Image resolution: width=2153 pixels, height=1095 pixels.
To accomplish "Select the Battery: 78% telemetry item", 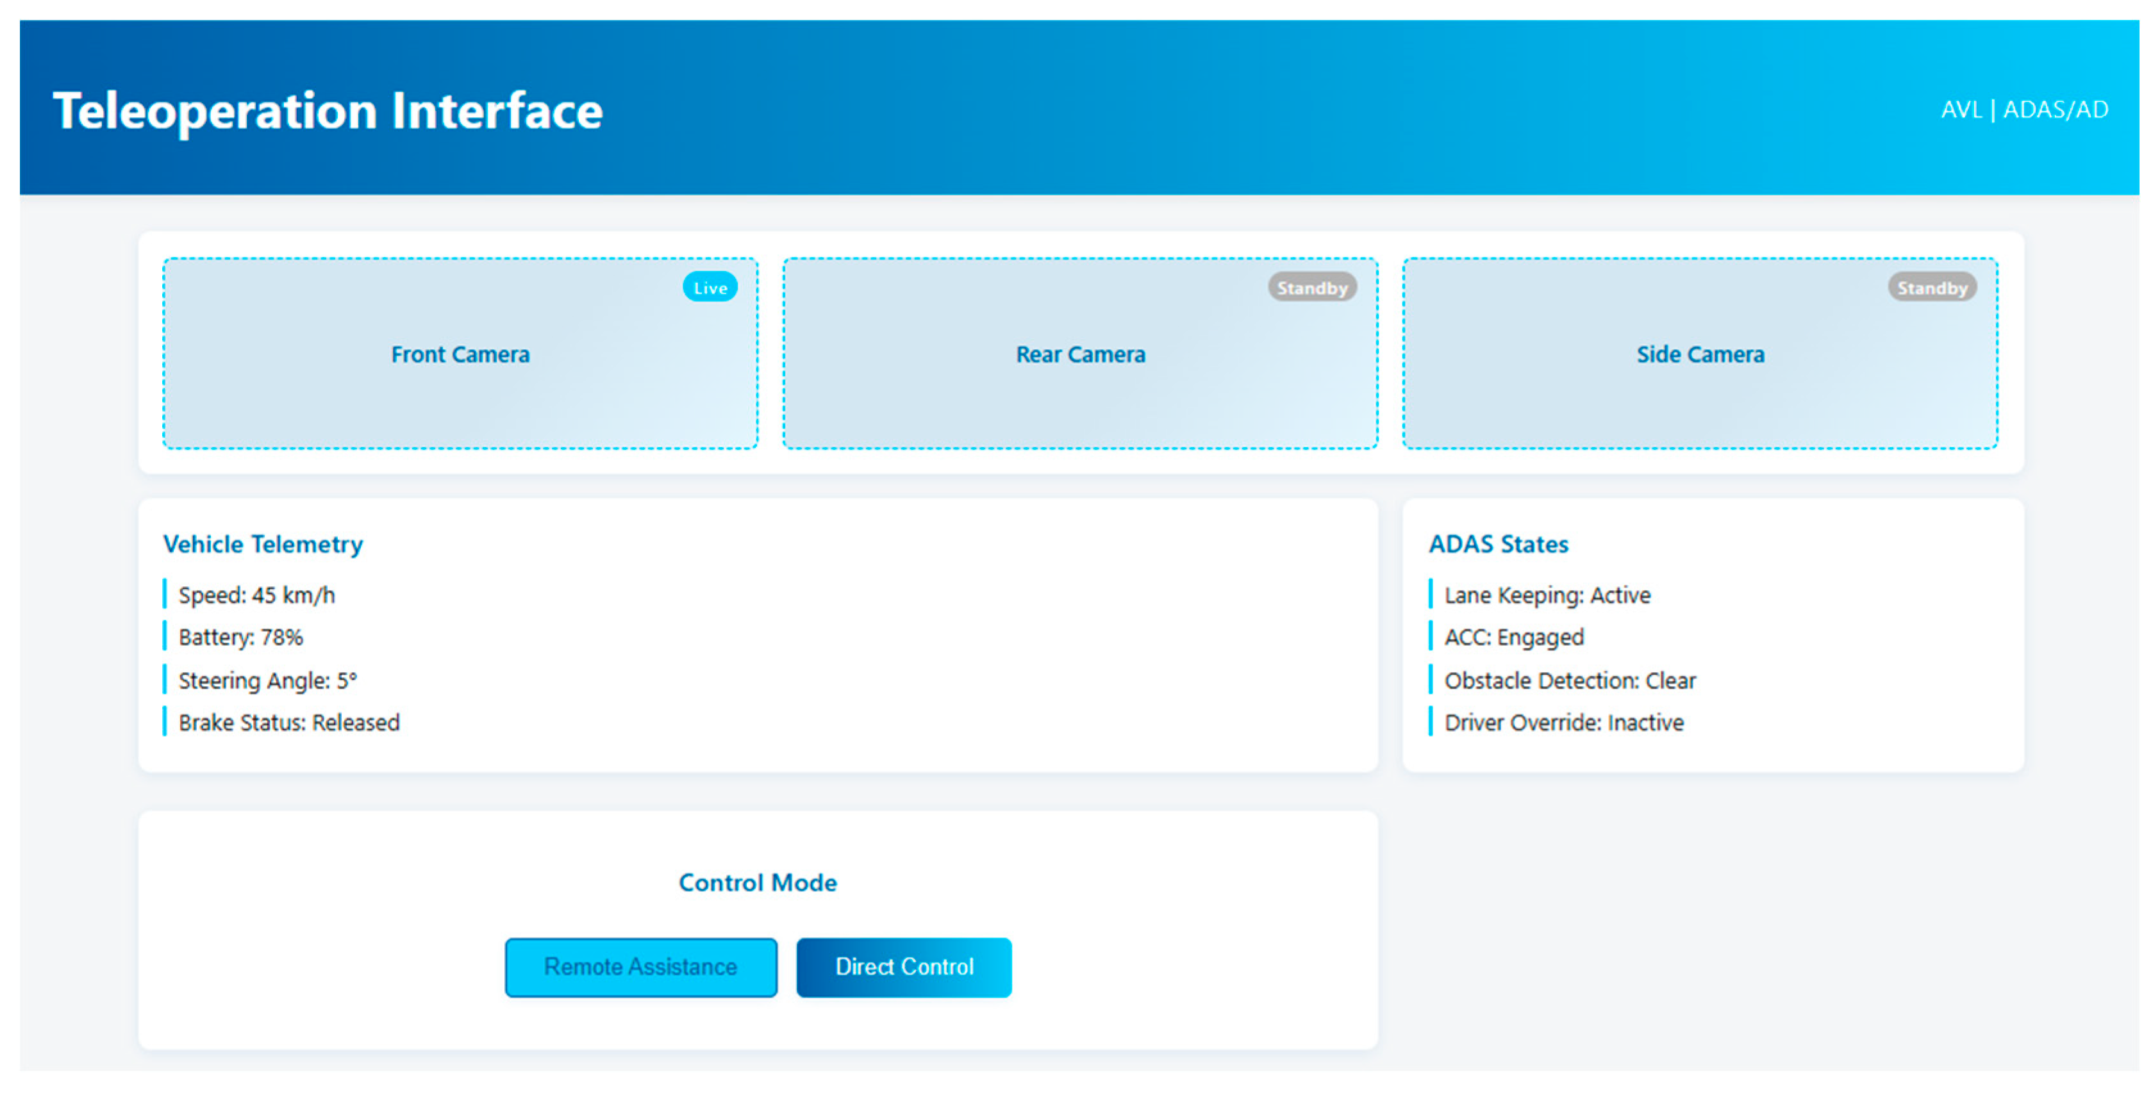I will pyautogui.click(x=241, y=638).
